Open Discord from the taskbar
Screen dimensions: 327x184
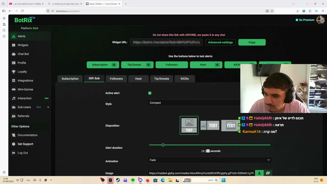pos(140,180)
